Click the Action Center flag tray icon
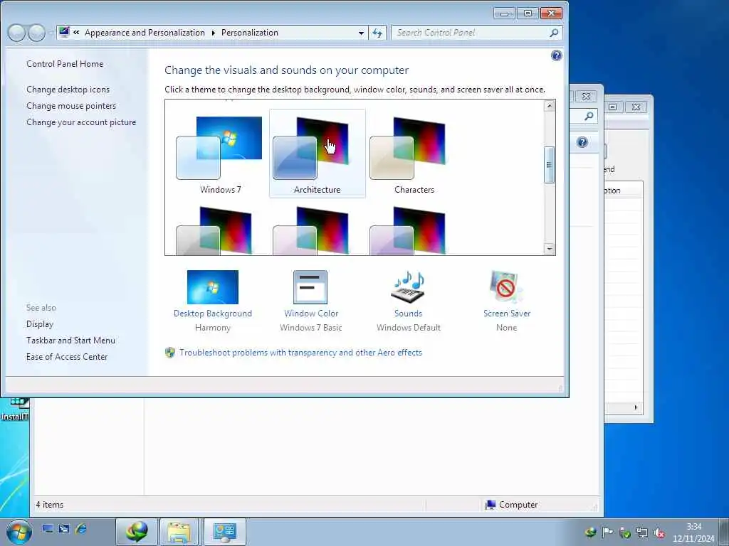 pyautogui.click(x=608, y=532)
